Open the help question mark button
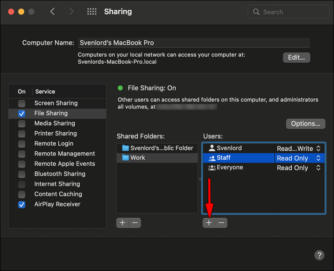The height and width of the screenshot is (271, 334). [319, 255]
